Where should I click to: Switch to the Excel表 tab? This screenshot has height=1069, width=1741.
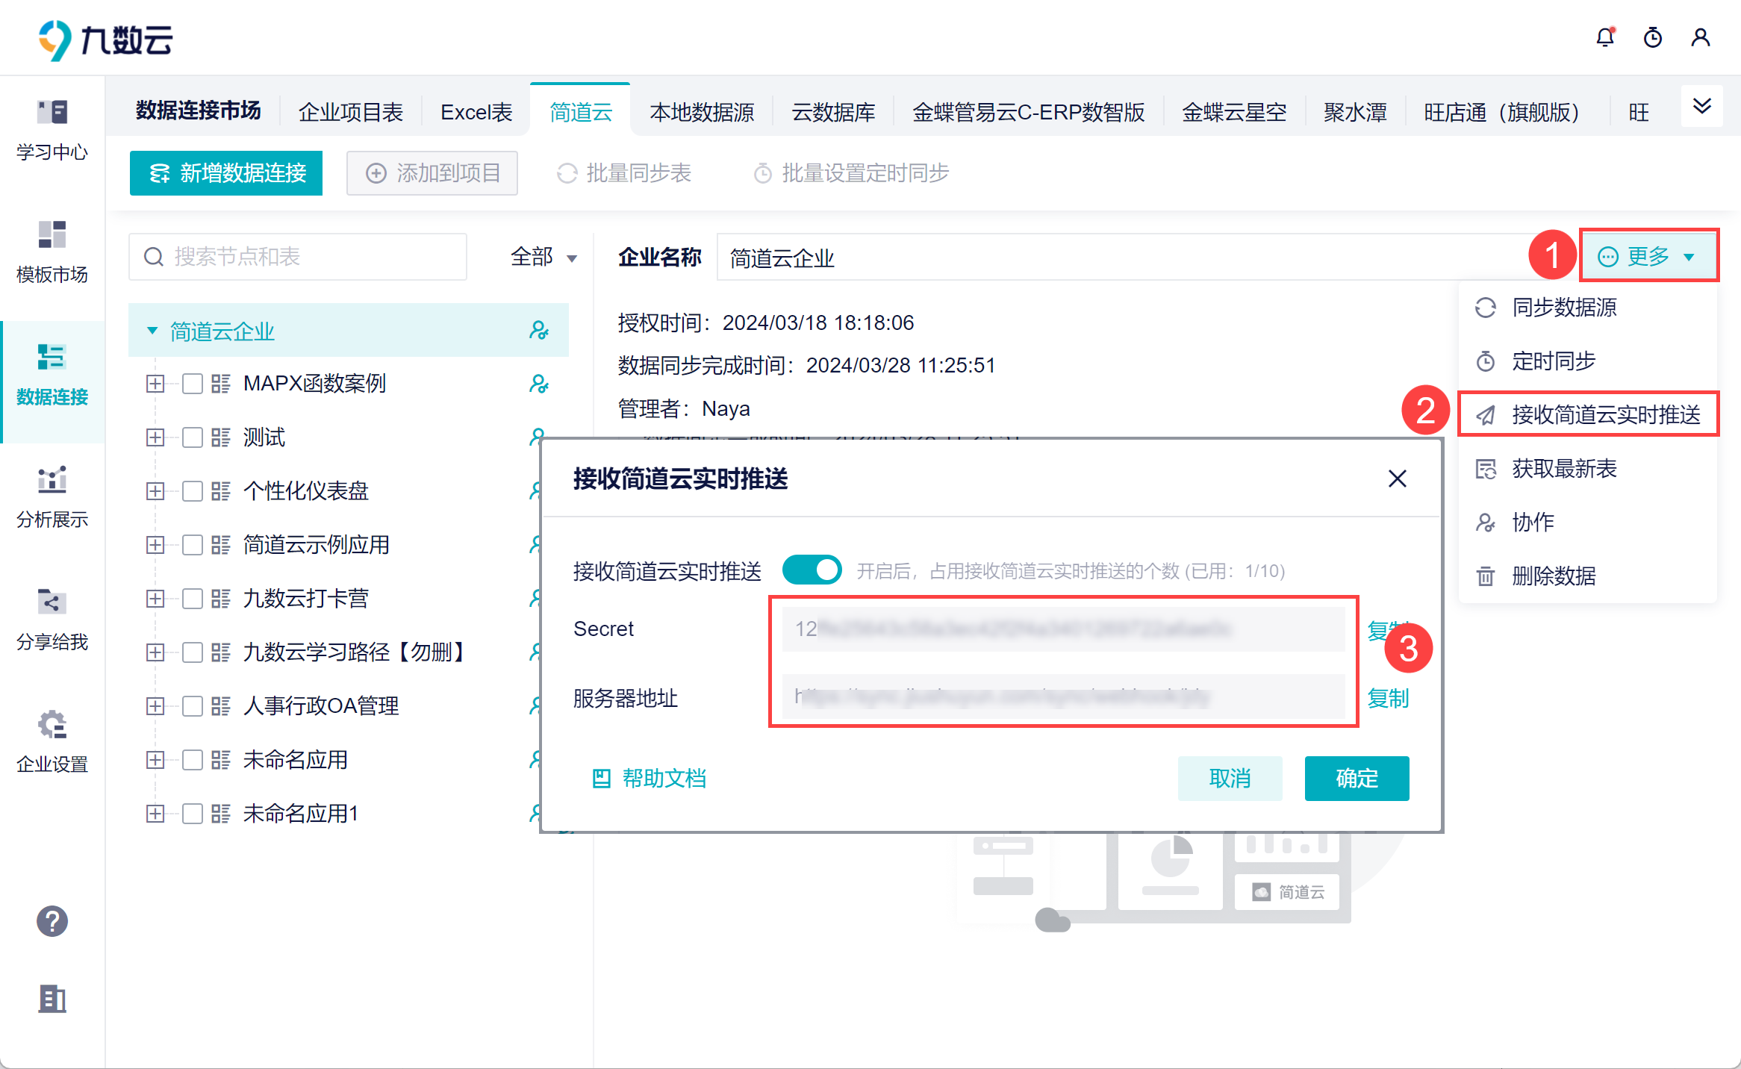476,112
